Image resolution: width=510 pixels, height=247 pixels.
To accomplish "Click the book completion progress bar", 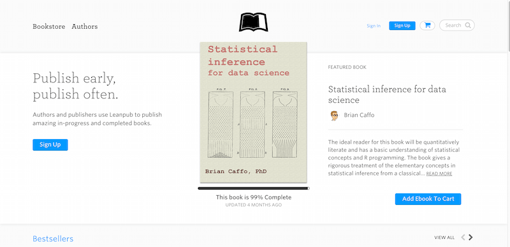I will tap(254, 188).
